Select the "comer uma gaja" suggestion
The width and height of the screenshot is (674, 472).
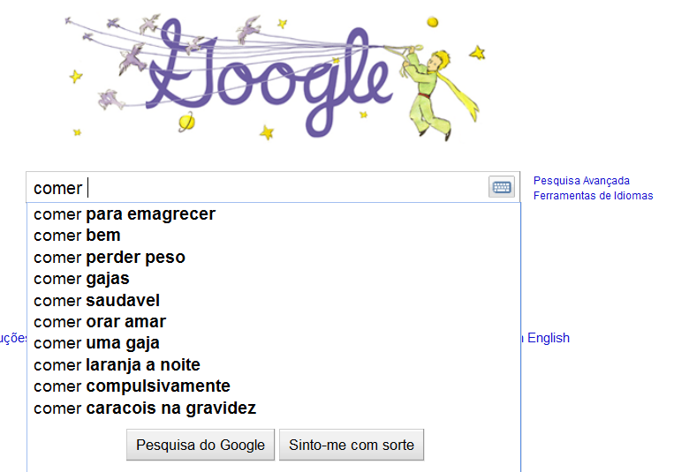(x=97, y=343)
